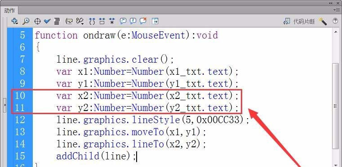Click the code snippets document icon

point(287,21)
